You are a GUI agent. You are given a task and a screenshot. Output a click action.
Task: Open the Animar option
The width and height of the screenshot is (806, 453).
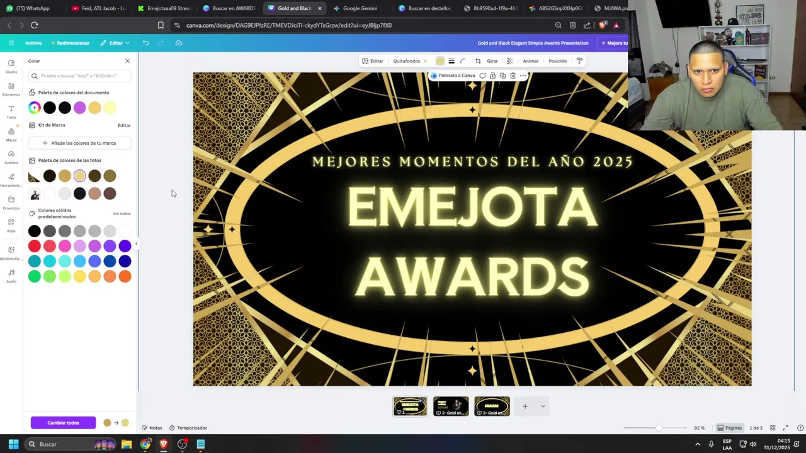(531, 61)
